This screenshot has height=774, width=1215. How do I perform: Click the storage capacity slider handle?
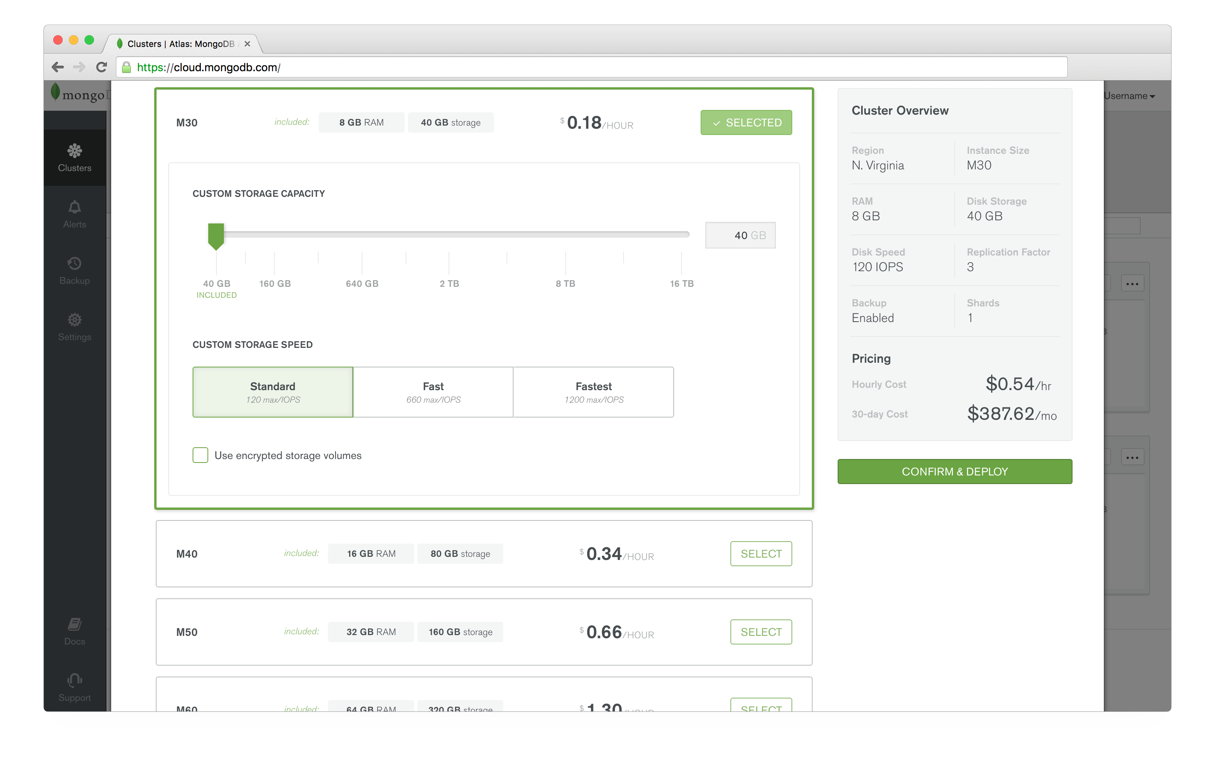coord(216,236)
